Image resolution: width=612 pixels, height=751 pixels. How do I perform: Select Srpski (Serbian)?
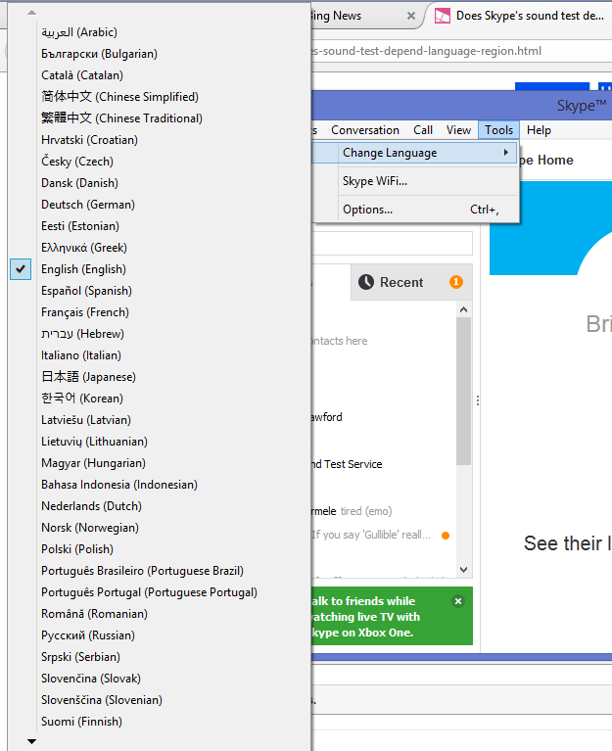click(x=80, y=657)
